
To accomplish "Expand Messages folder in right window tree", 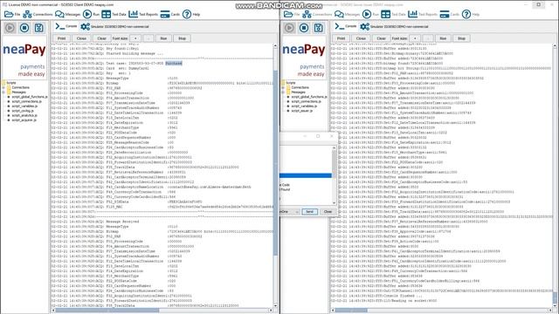I will click(x=283, y=92).
